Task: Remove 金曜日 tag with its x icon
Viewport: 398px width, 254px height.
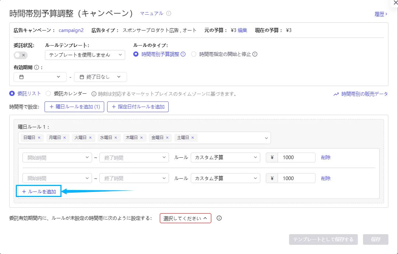Action: 167,137
